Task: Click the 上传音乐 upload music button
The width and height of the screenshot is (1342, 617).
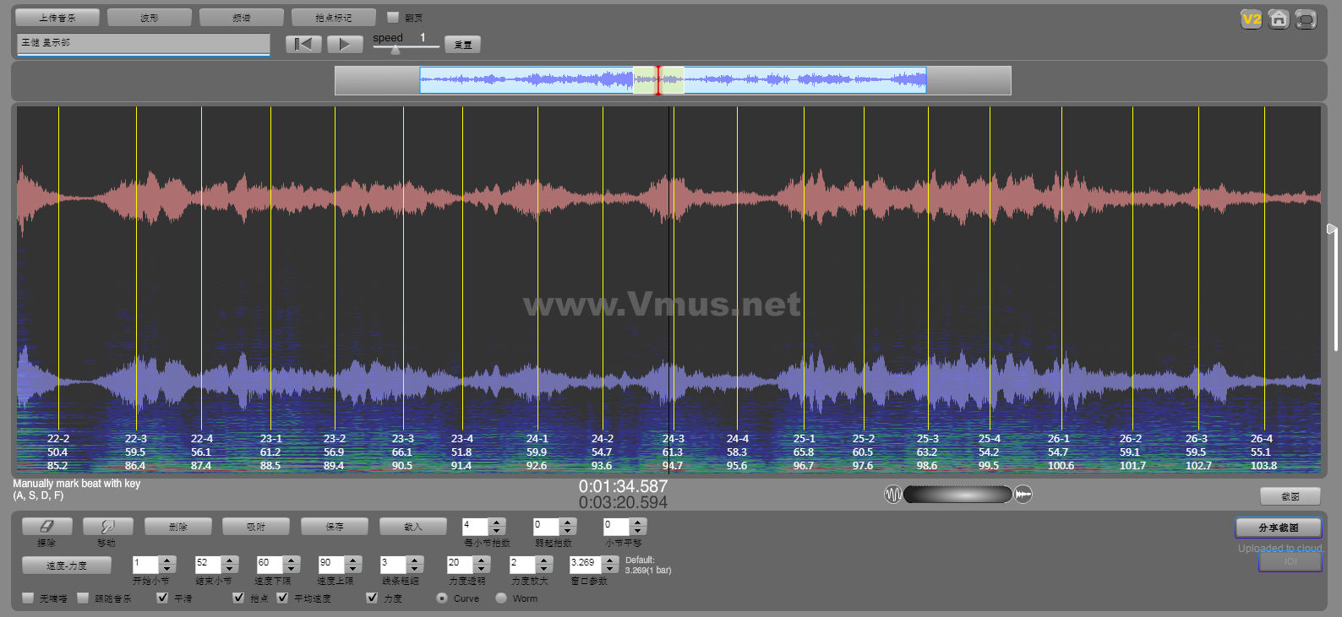Action: tap(57, 17)
